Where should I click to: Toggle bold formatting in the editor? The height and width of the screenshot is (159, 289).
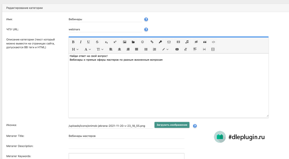tap(73, 42)
